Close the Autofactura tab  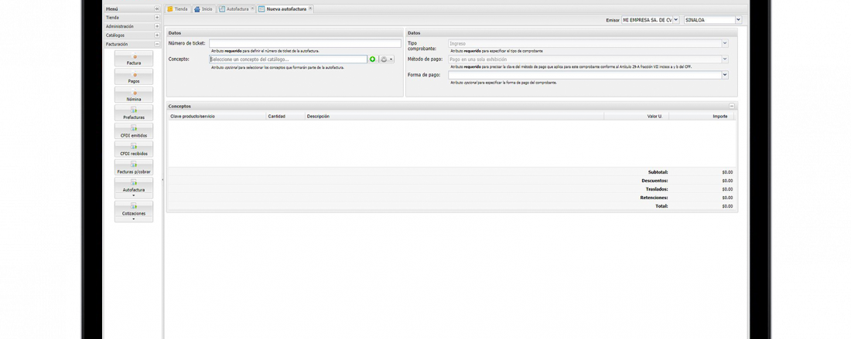click(252, 8)
